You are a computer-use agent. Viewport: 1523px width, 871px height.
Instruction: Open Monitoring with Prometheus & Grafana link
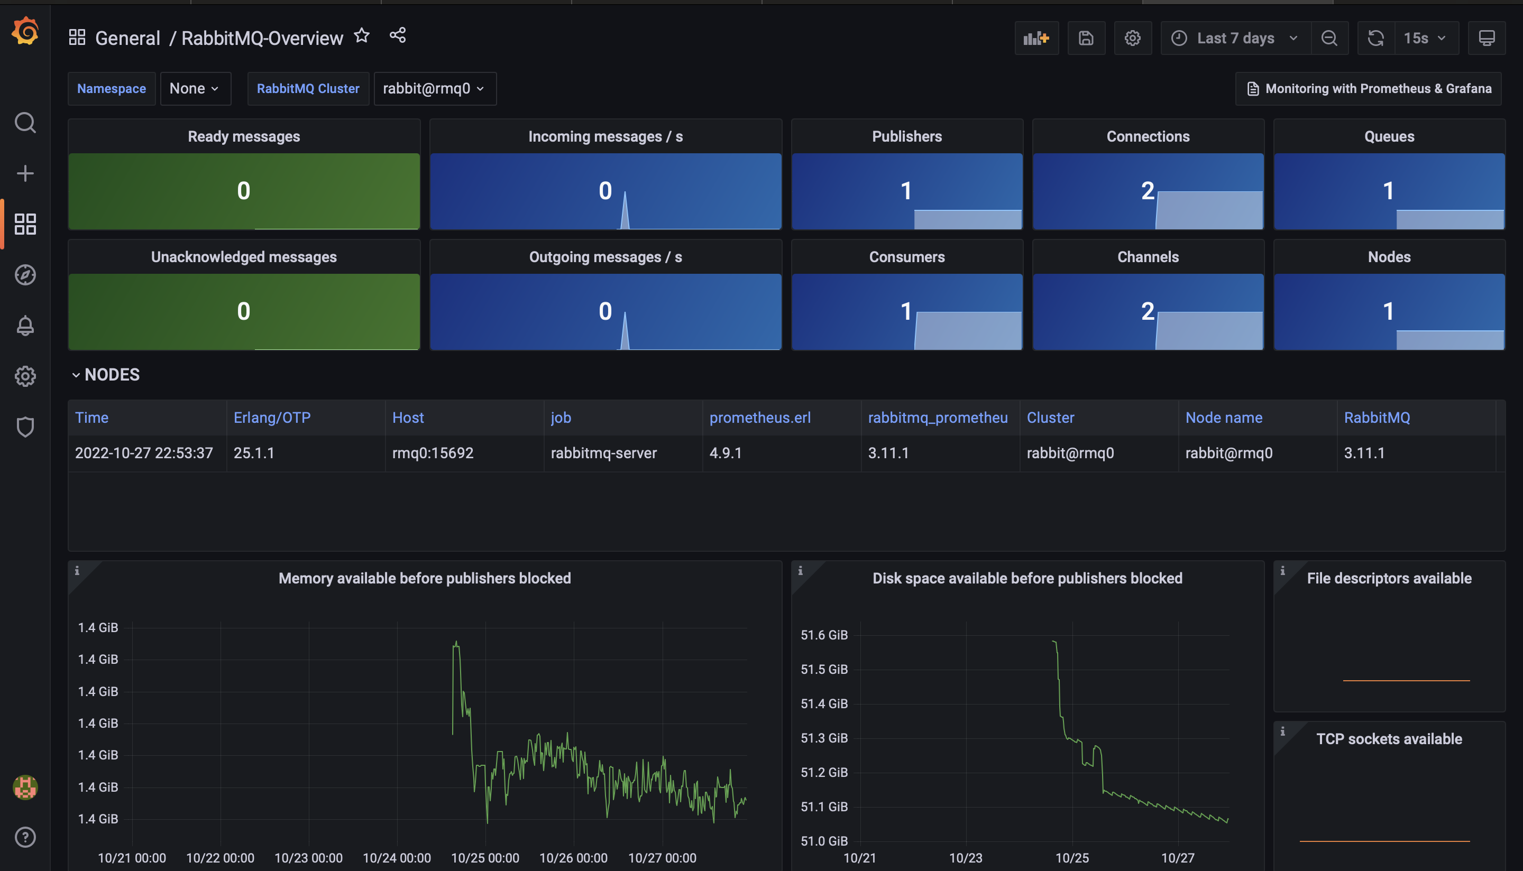[x=1368, y=89]
